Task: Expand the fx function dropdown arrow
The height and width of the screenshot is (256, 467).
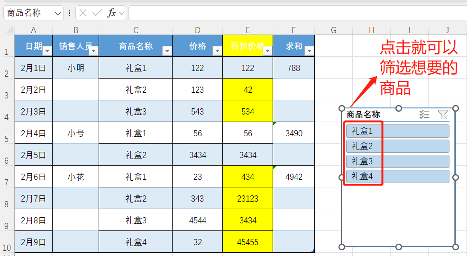Action: click(x=121, y=13)
